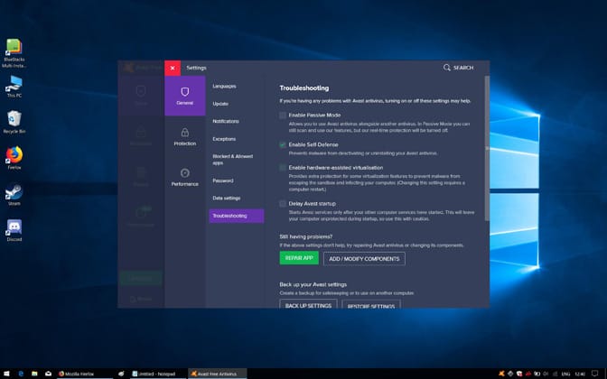Screen dimensions: 607x379
Task: Select the Firefox desktop icon
Action: point(14,158)
